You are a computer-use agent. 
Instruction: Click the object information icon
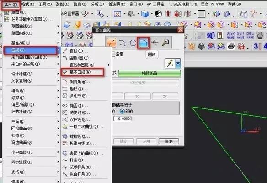pos(100,14)
